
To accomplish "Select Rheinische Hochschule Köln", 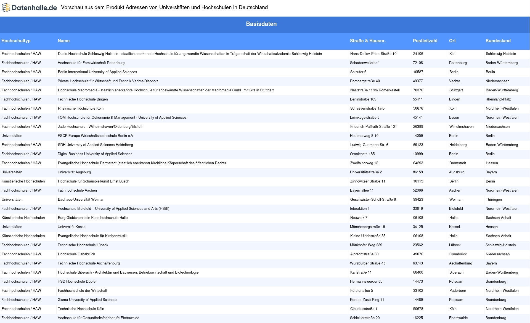I will 81,108.
